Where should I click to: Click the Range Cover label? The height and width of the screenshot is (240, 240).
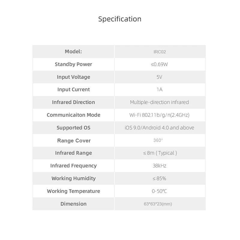click(73, 141)
